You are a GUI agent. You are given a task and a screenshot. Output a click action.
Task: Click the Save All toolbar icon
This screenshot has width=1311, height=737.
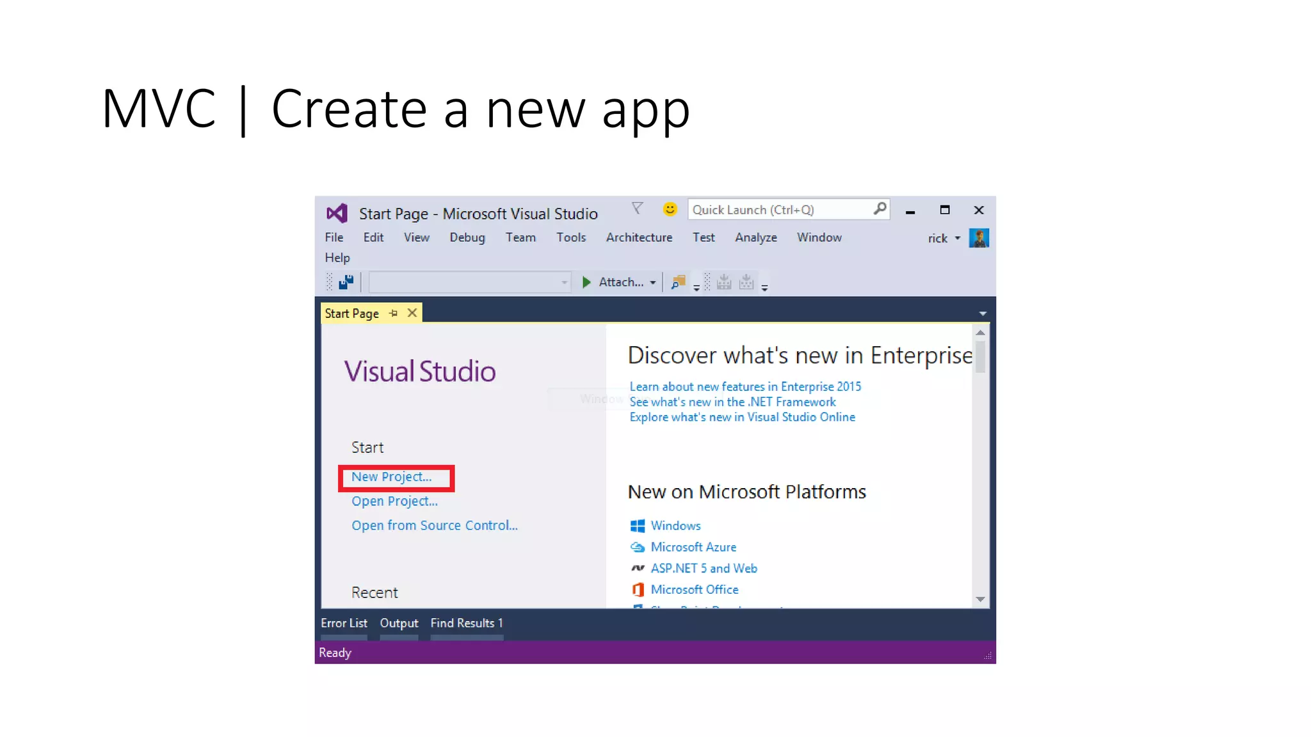click(x=346, y=281)
